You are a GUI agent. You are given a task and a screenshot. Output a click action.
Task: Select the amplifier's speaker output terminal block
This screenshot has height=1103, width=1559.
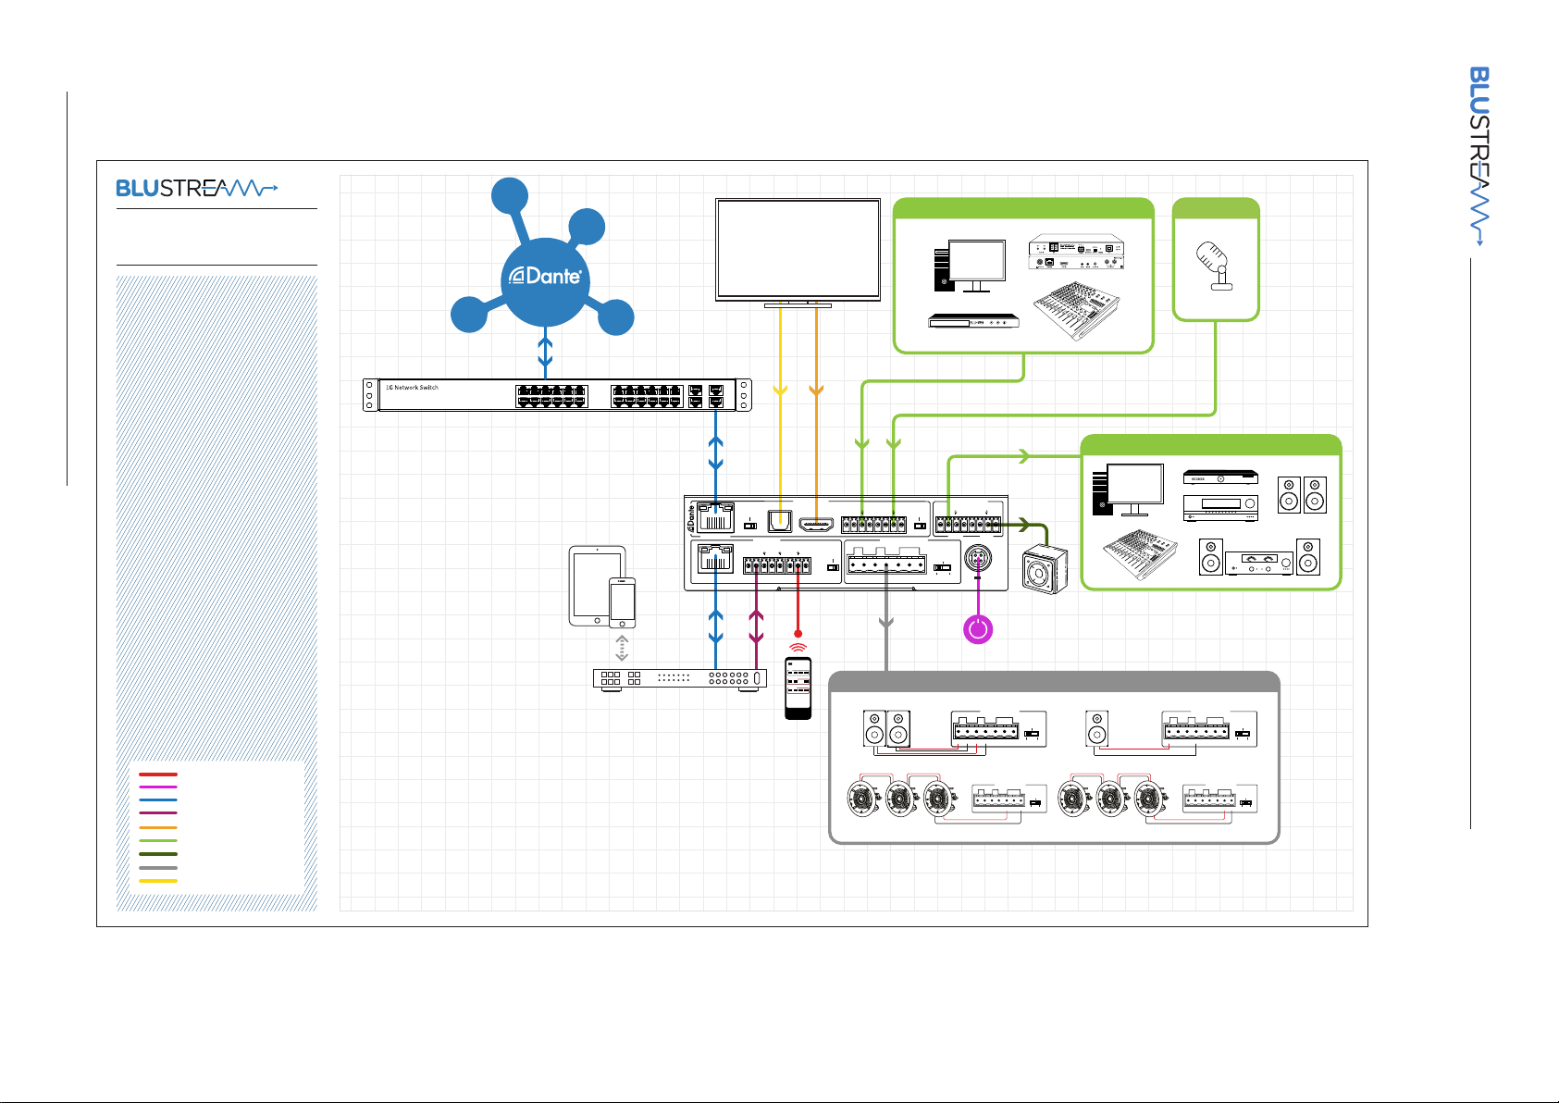886,561
